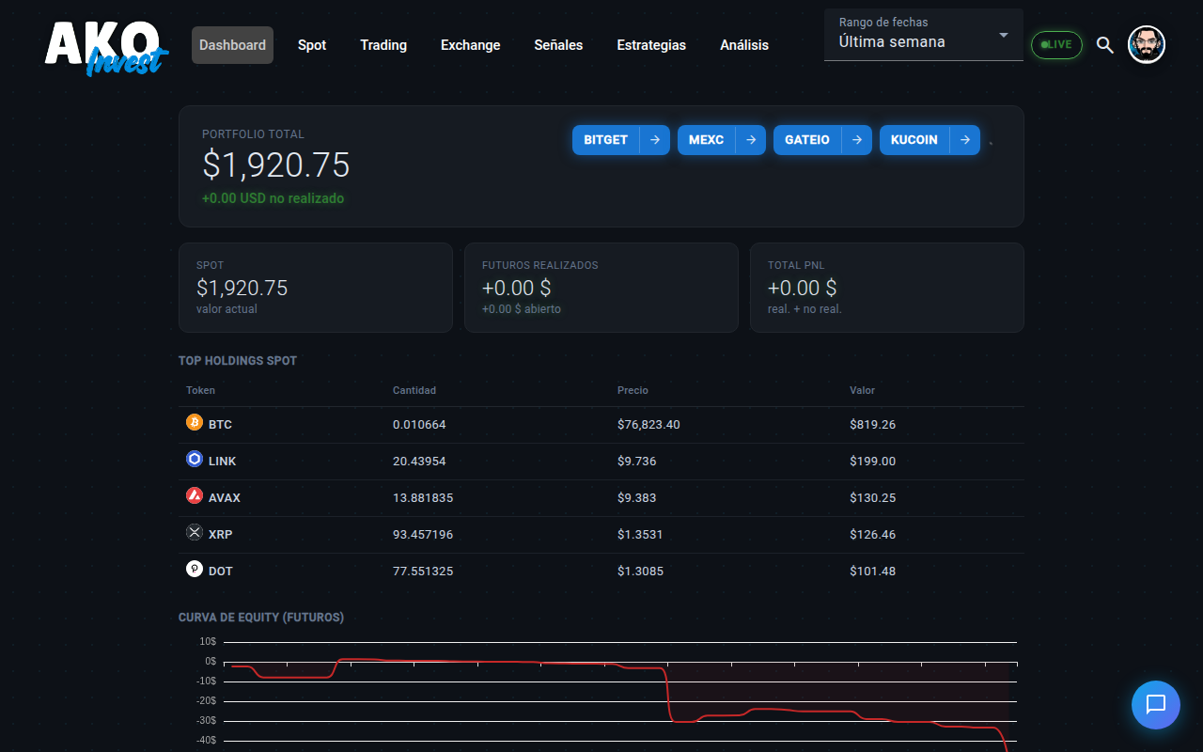Click the Curva de Equity (Futuros) heading
This screenshot has height=752, width=1203.
coord(261,618)
